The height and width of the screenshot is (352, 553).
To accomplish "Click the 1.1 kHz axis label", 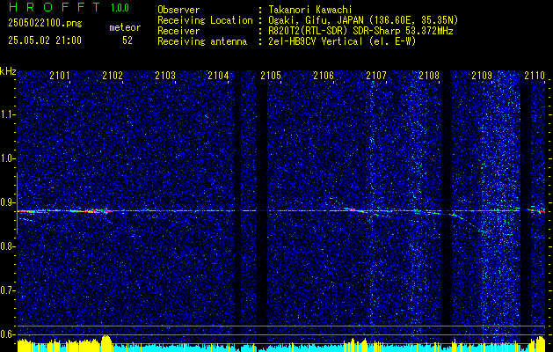I will point(7,114).
